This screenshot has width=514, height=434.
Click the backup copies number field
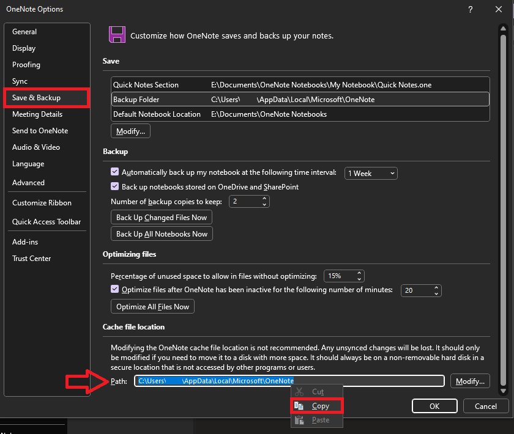point(245,202)
